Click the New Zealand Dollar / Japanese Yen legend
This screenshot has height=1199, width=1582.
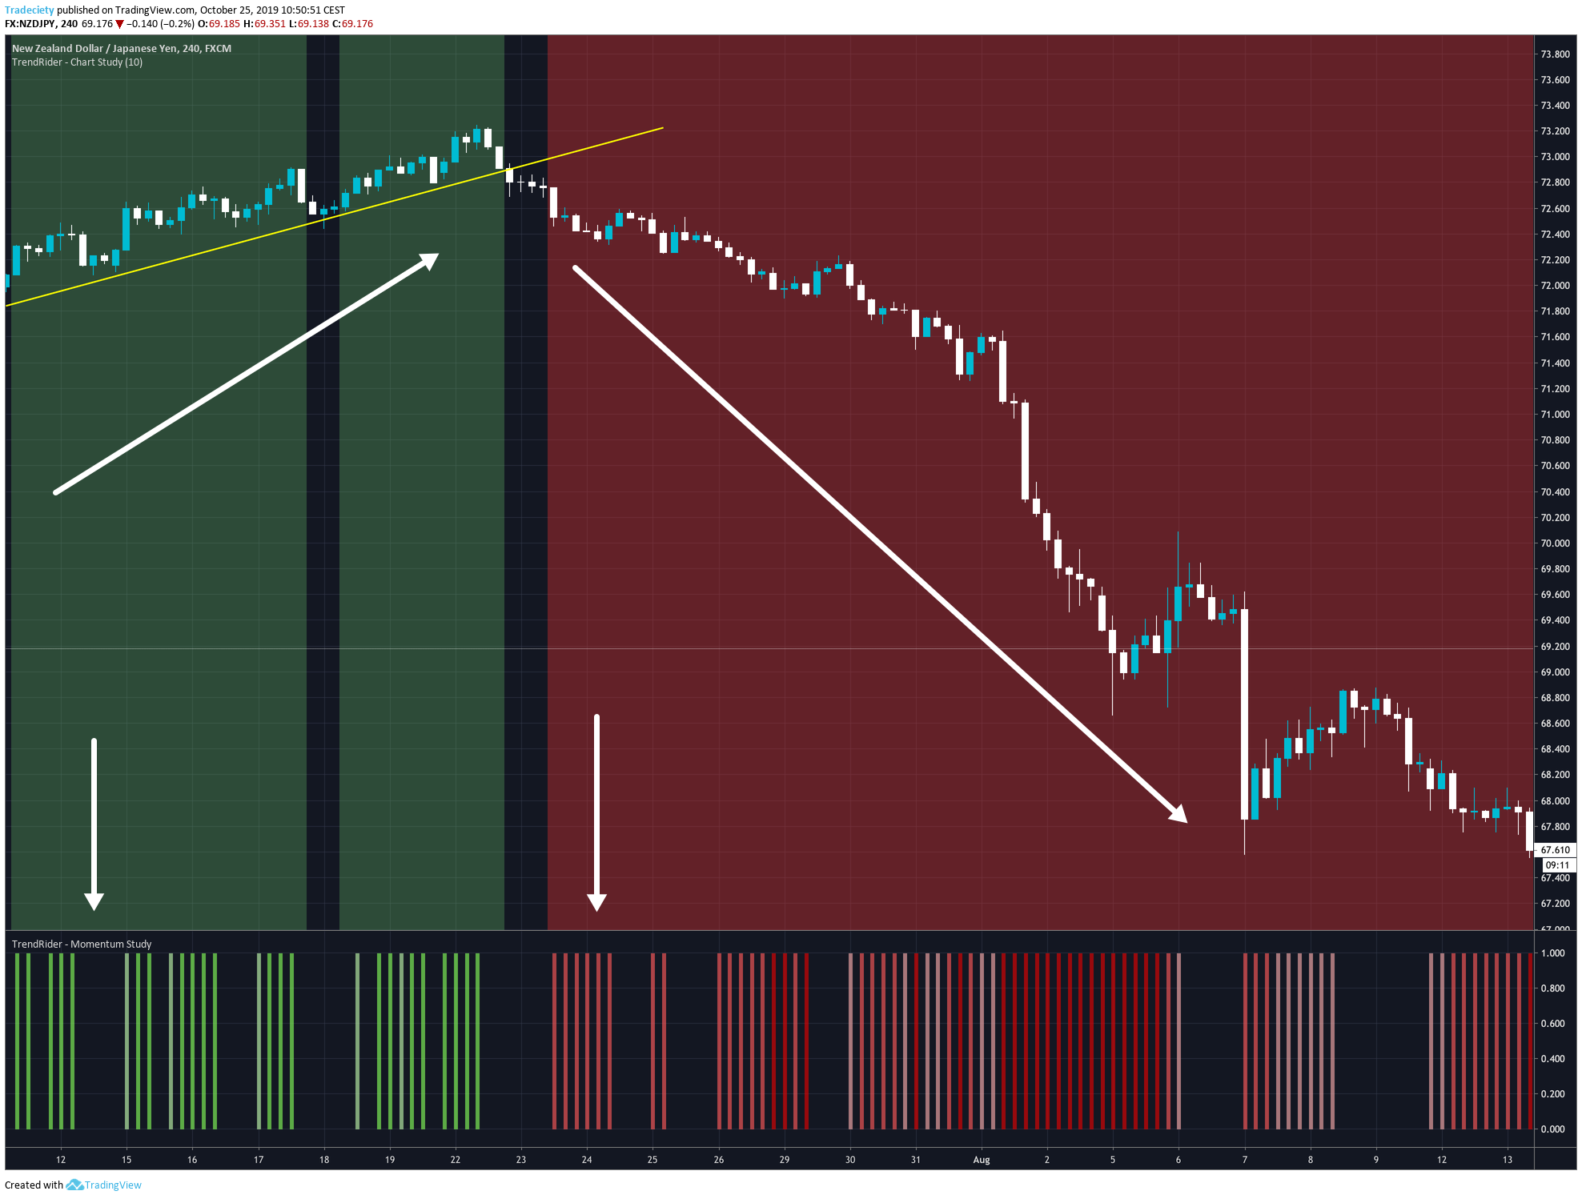point(120,48)
